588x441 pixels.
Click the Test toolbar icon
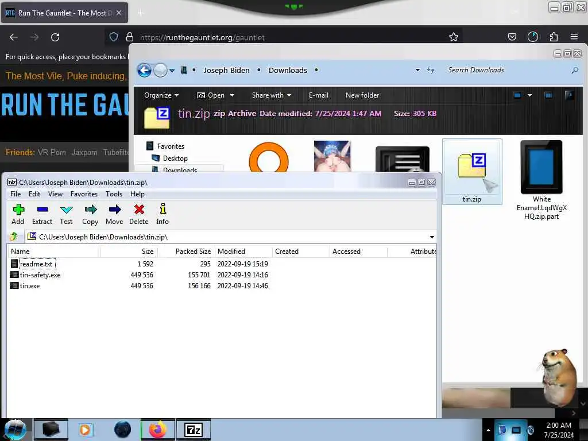point(66,214)
